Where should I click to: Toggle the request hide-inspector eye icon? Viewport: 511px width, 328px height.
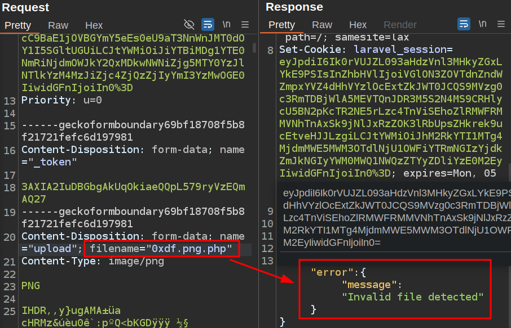189,25
